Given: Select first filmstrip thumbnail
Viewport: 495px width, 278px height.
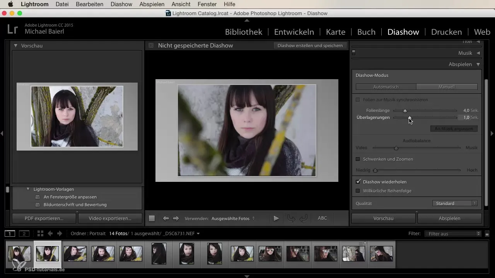Looking at the screenshot, I should (19, 254).
